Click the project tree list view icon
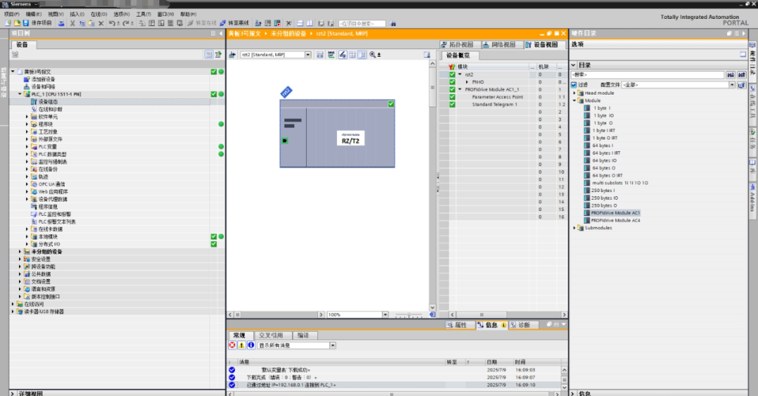The height and width of the screenshot is (396, 758). tap(209, 55)
